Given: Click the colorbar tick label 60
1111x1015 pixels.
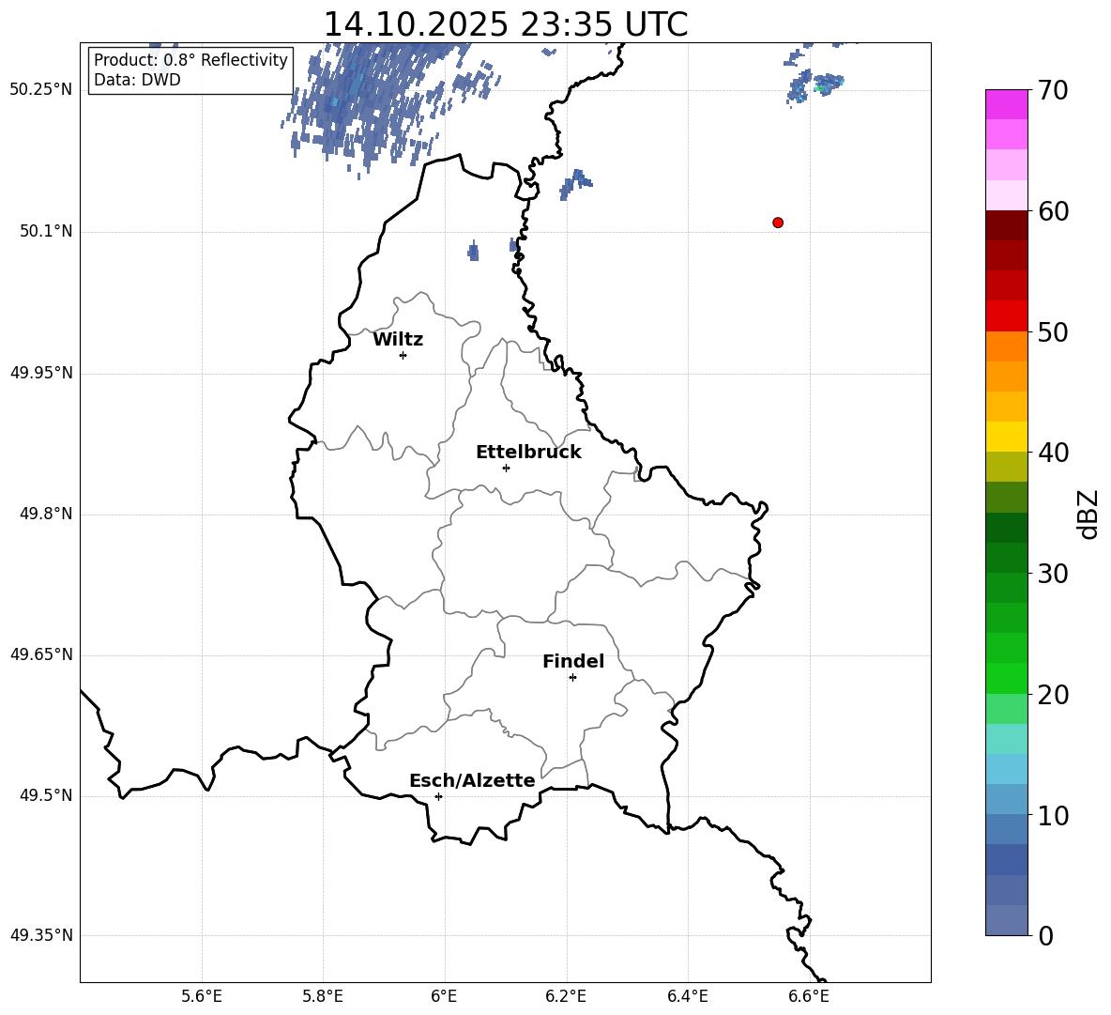Looking at the screenshot, I should (1053, 211).
